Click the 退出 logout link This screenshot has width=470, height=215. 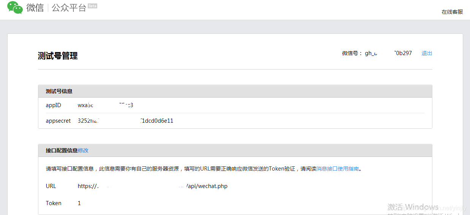(427, 53)
